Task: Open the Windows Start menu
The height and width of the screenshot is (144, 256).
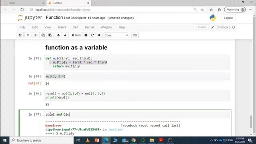Action: 5,140
